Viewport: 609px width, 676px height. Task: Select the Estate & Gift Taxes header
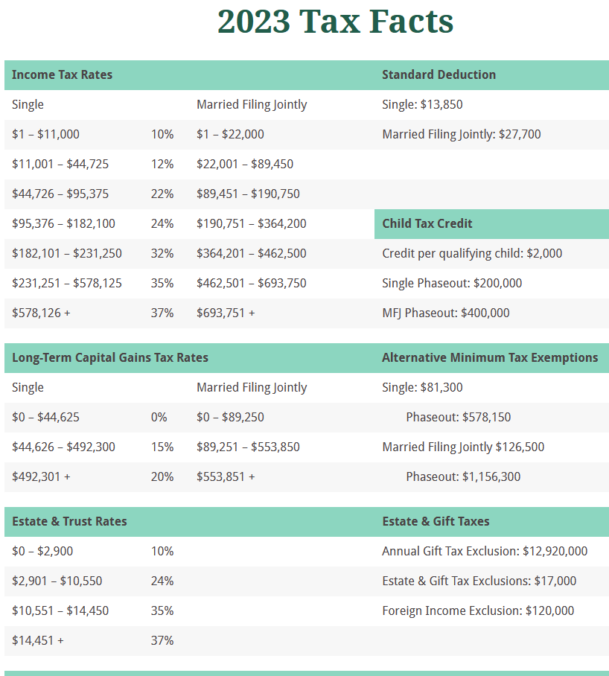coord(436,521)
